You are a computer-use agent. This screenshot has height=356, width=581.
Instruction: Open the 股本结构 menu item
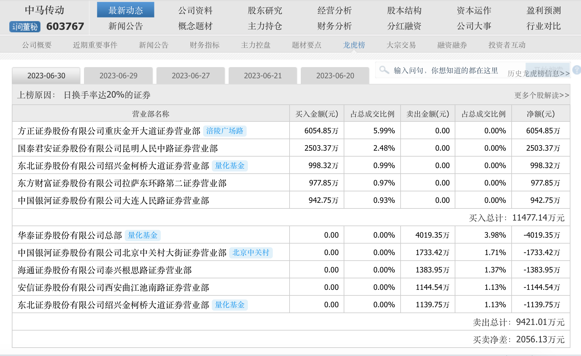pos(404,11)
